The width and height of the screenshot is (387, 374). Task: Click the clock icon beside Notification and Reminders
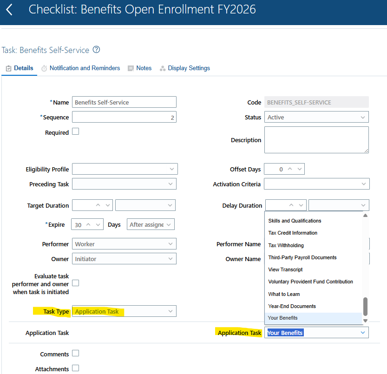[43, 68]
